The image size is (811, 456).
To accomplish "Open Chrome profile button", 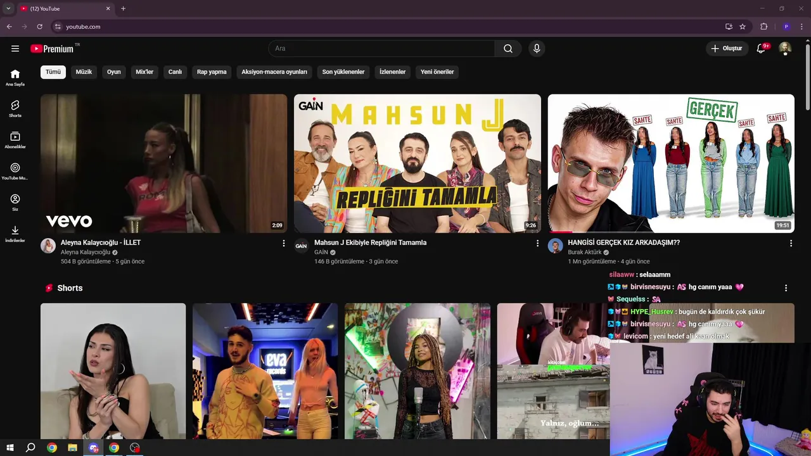I will [x=786, y=27].
